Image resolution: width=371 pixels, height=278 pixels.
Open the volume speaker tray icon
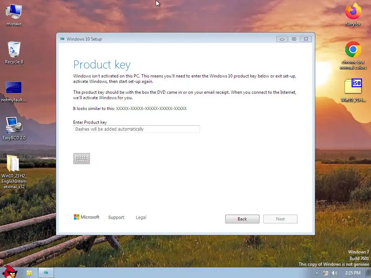point(334,273)
